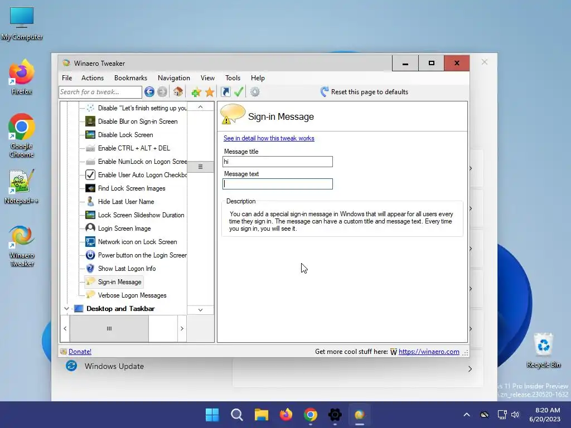The width and height of the screenshot is (571, 428).
Task: Open My Computer desktop icon
Action: [22, 23]
